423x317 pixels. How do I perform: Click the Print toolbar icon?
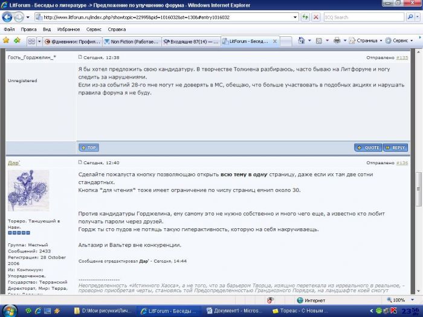coord(337,41)
